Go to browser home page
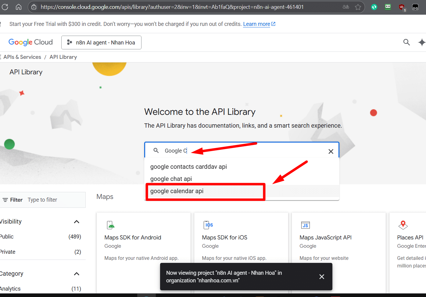The image size is (426, 297). click(x=19, y=7)
